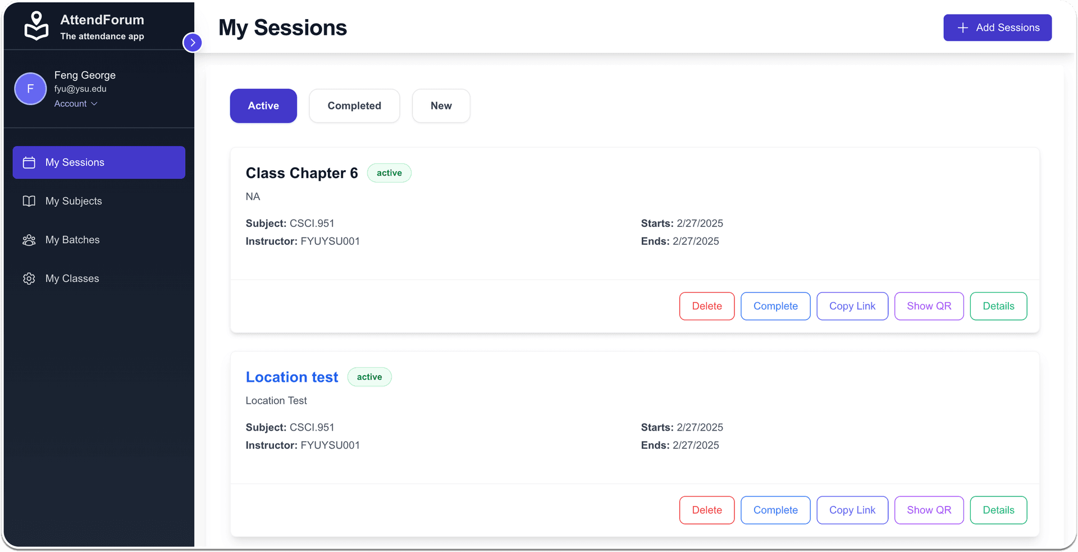Image resolution: width=1078 pixels, height=552 pixels.
Task: Click the people icon beside My Batches
Action: point(29,240)
